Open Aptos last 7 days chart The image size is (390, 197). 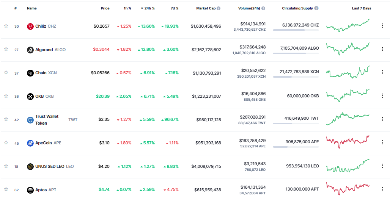point(348,189)
